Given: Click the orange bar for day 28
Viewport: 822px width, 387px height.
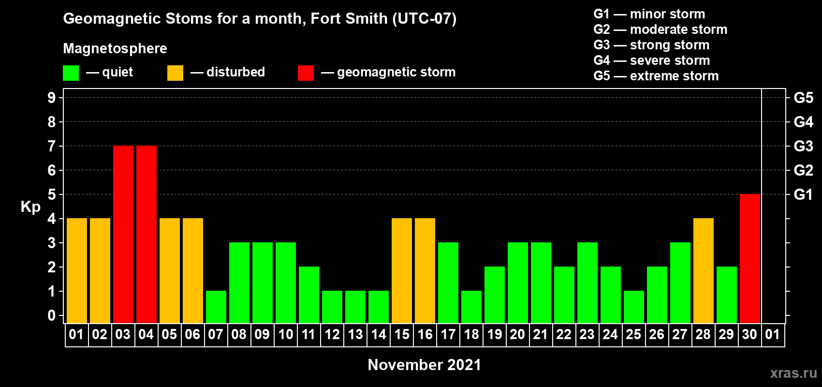Looking at the screenshot, I should [x=704, y=271].
